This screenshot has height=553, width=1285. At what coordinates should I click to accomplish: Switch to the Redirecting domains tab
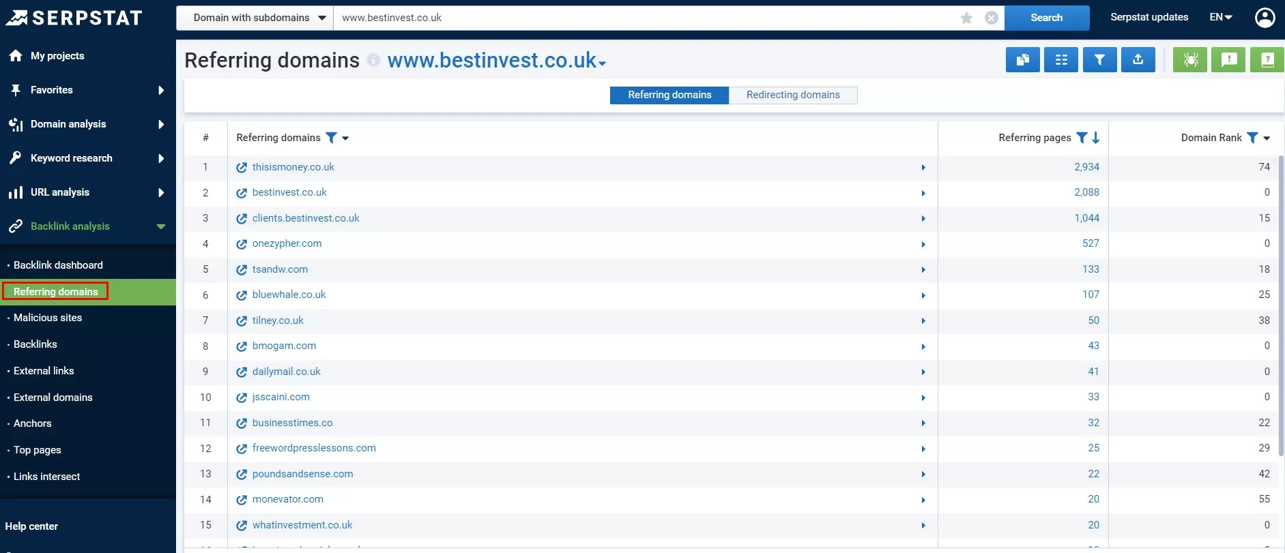[793, 95]
